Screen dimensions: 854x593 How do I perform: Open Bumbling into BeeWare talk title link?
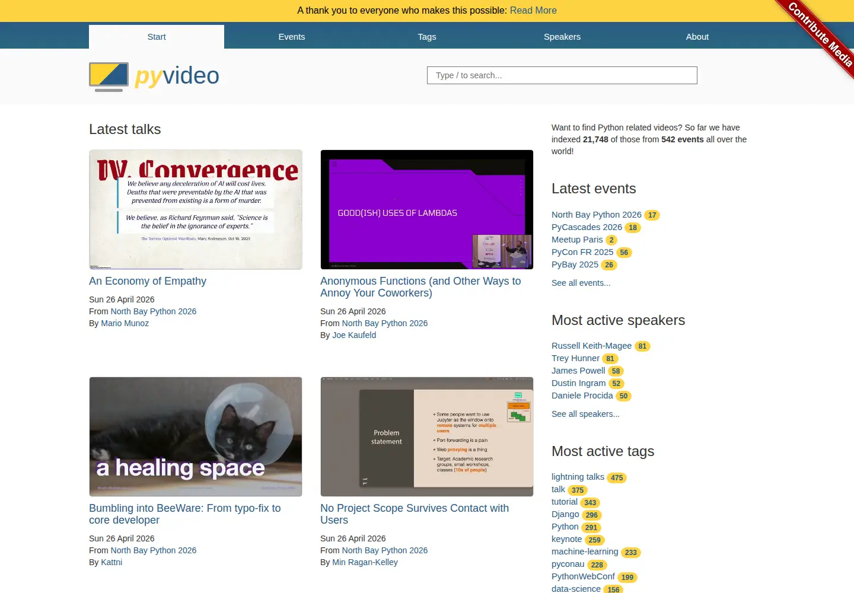click(185, 514)
